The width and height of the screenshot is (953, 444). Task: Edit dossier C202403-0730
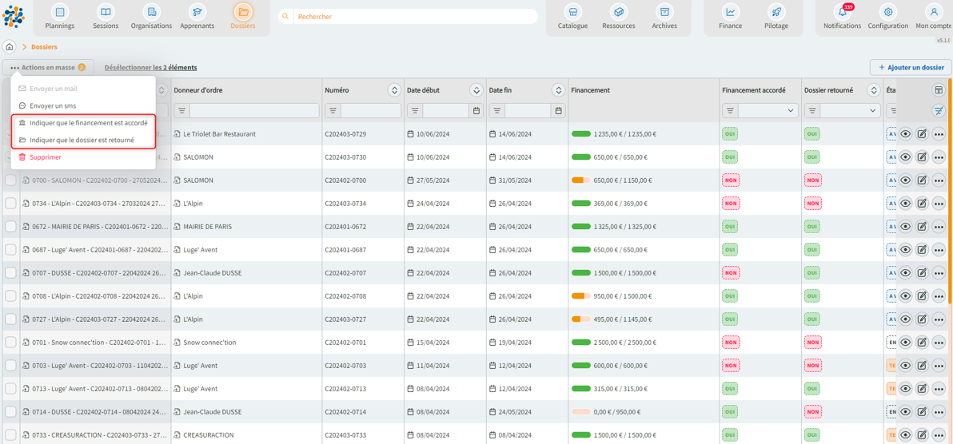coord(922,157)
